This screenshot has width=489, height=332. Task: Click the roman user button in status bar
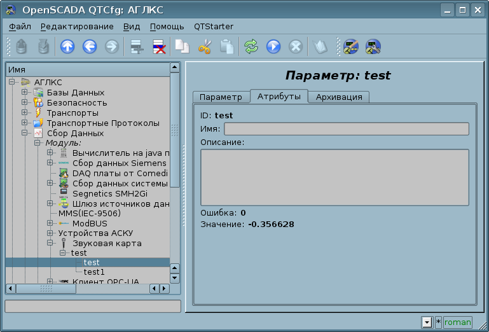pos(457,322)
